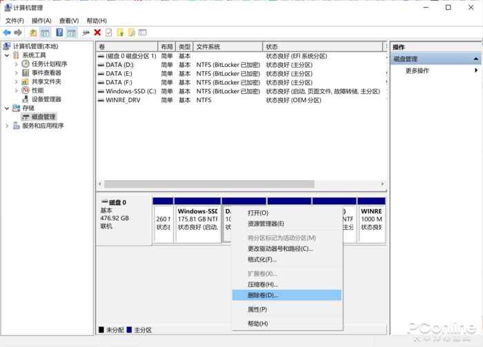Choose 打开(O) from the context menu
483x347 pixels.
coord(287,213)
